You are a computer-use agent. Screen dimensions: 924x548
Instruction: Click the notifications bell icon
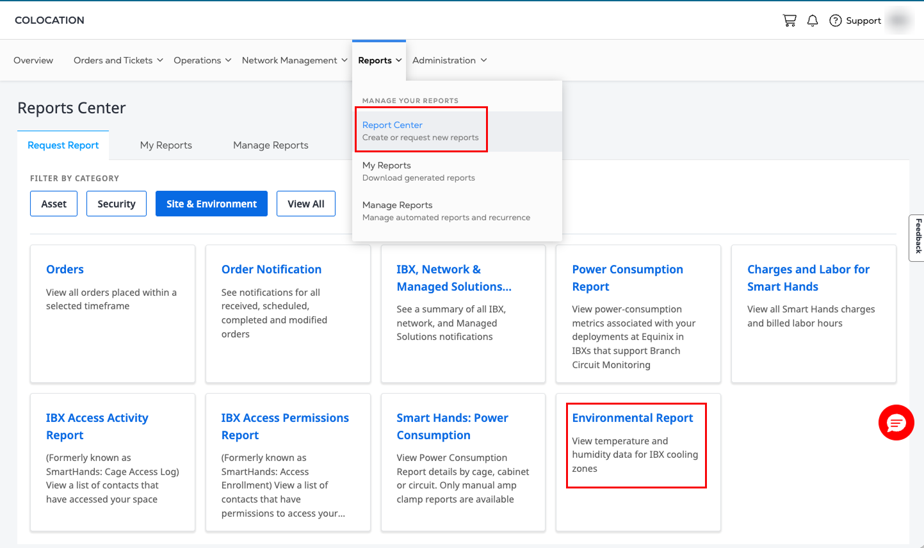click(813, 20)
